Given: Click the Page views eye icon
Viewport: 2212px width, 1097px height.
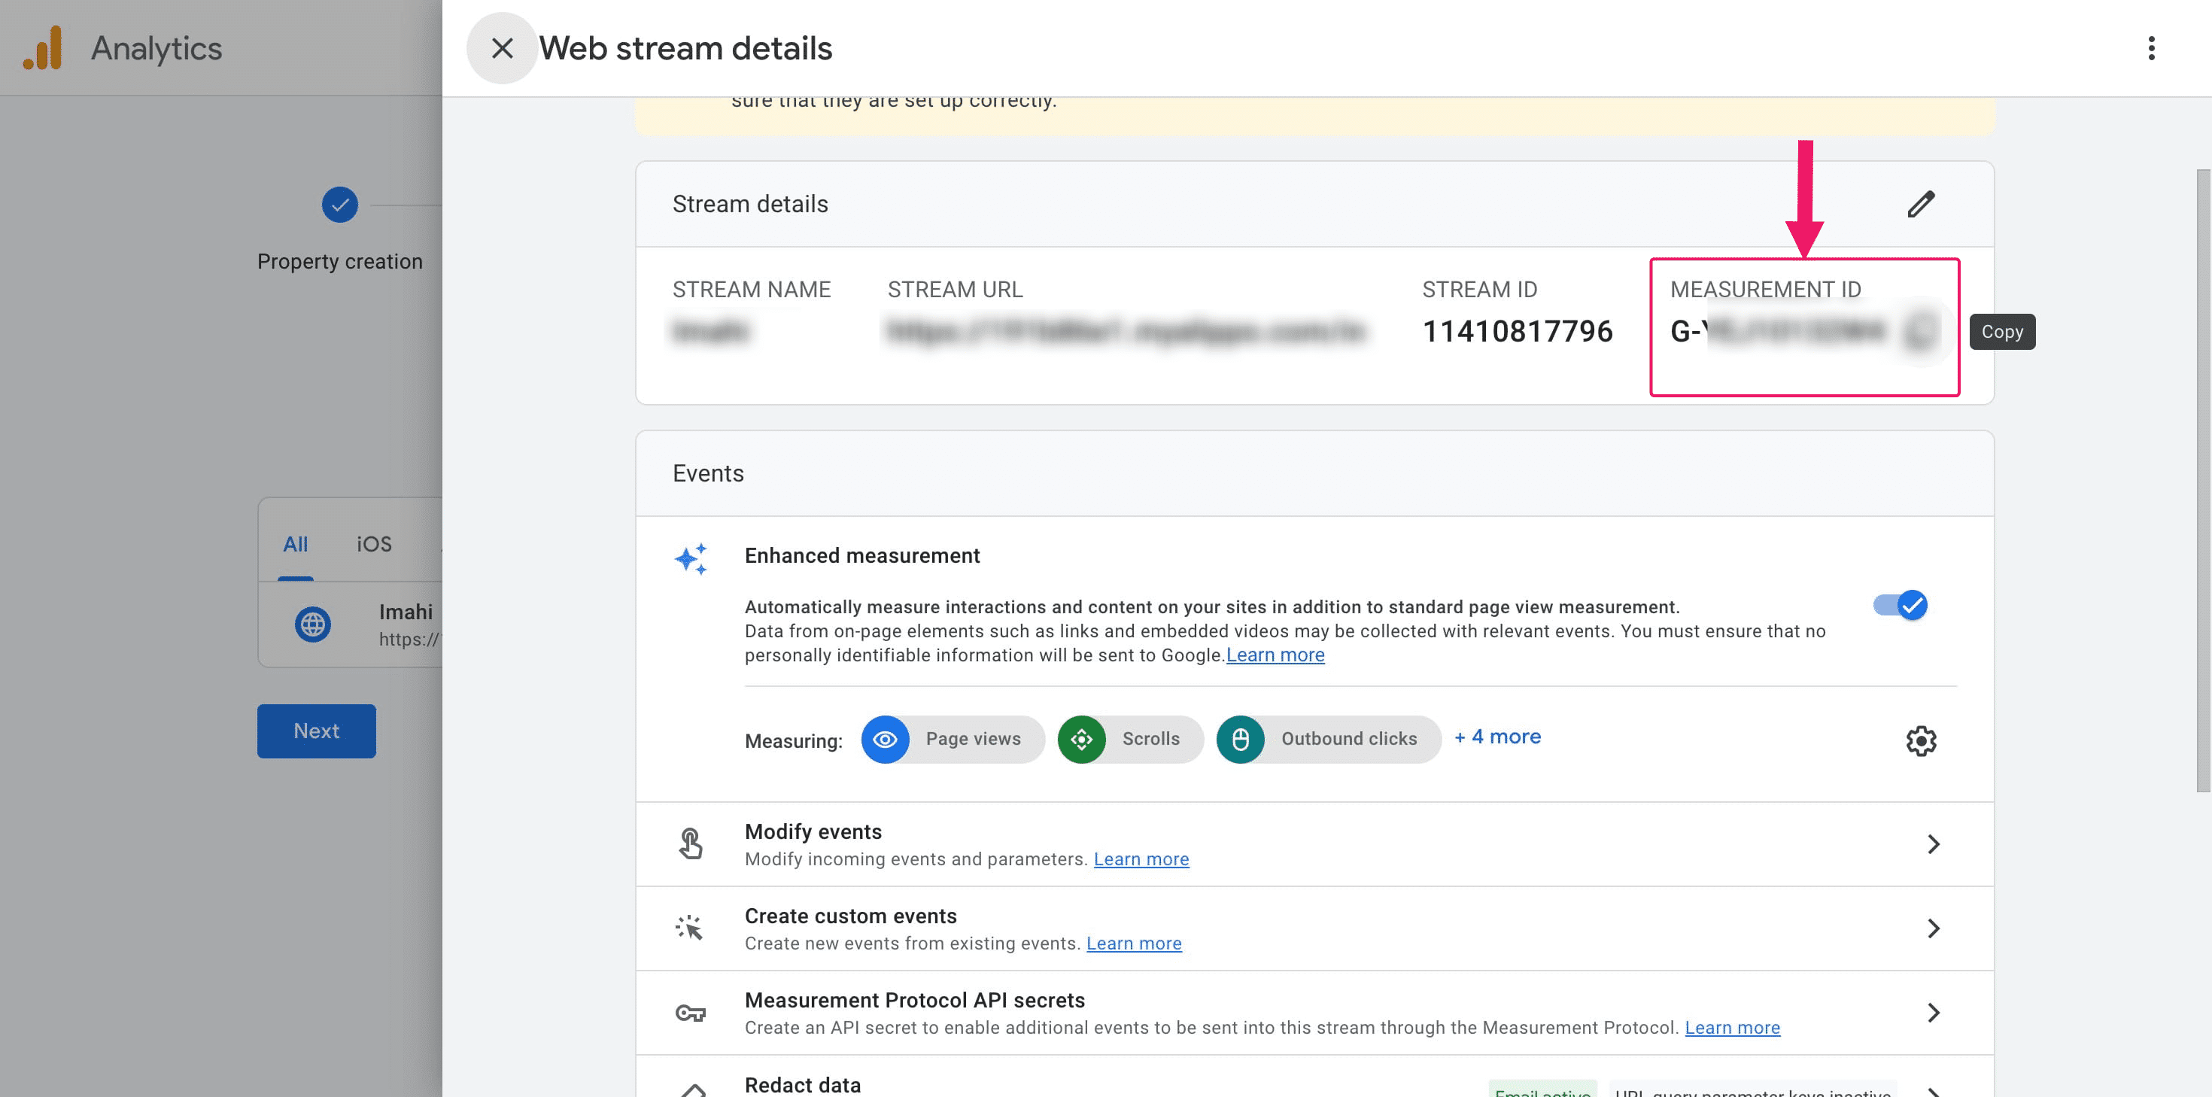Looking at the screenshot, I should coord(886,739).
